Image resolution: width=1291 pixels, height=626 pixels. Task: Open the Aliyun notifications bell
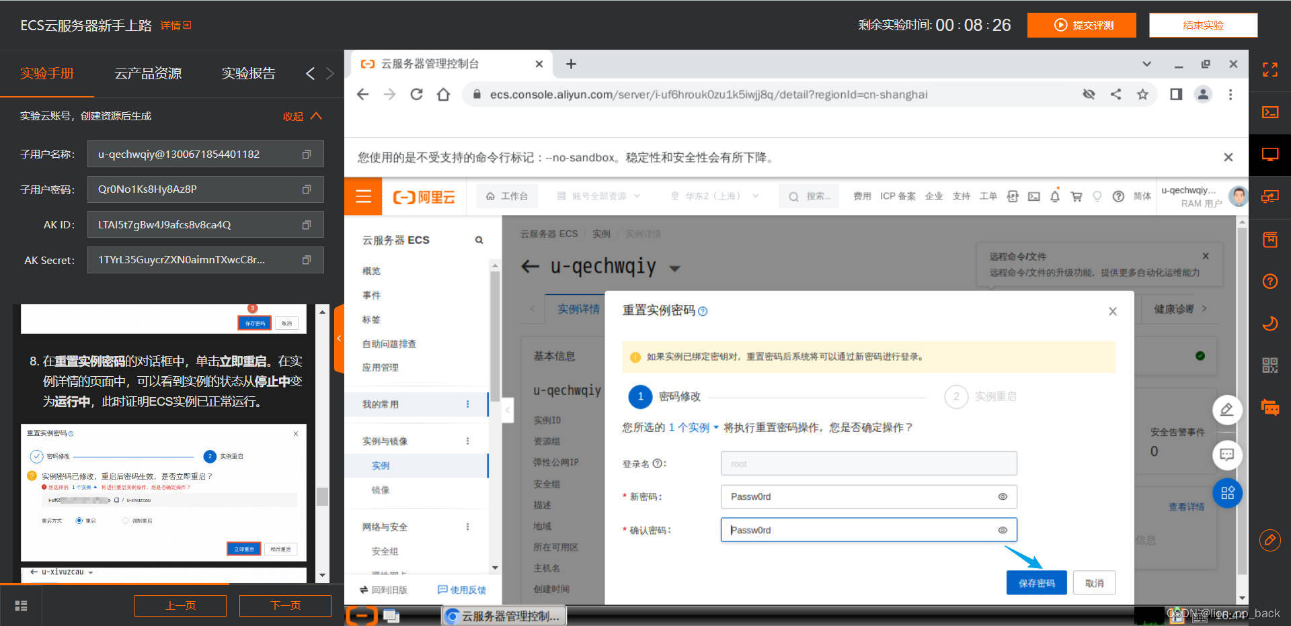[1055, 196]
